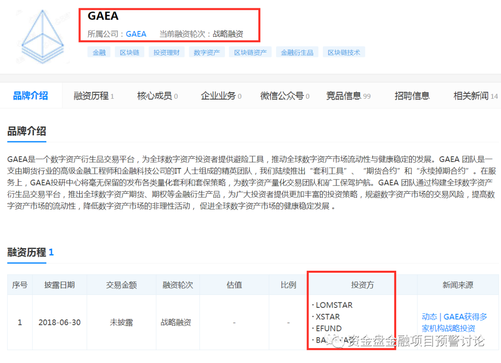Viewport: 501px width, 363px height.
Task: Switch to the 品牌介绍 tab
Action: (31, 96)
